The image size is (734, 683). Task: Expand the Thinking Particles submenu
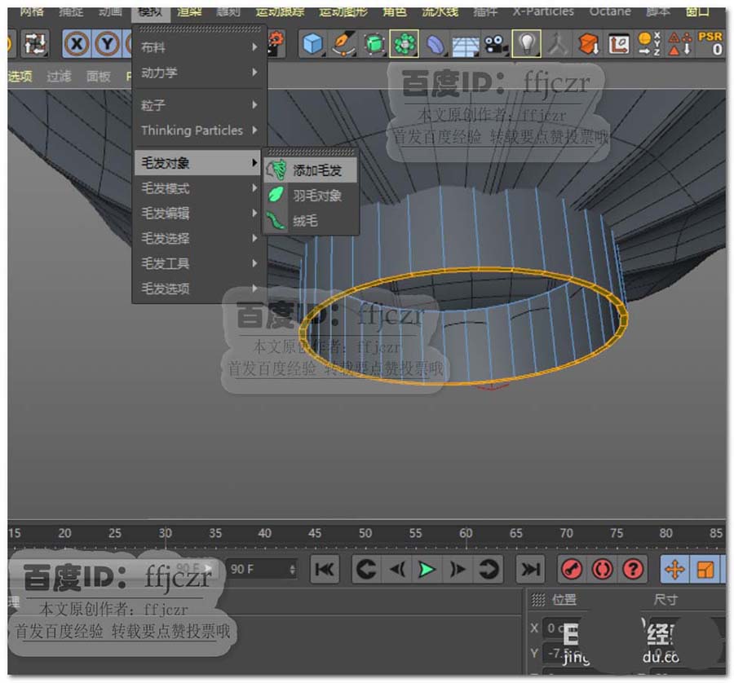[x=200, y=130]
